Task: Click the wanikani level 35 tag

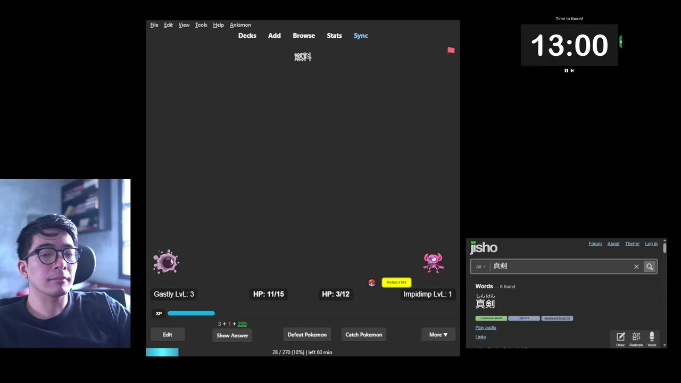Action: click(557, 318)
